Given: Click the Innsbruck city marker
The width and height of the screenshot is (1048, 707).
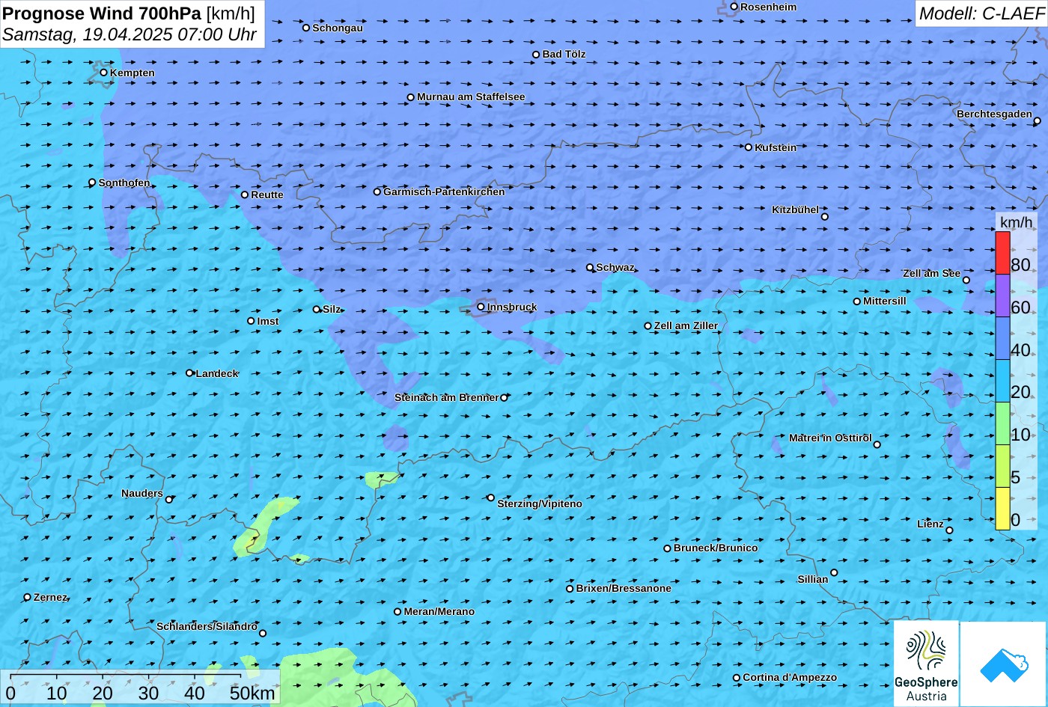Looking at the screenshot, I should 481,306.
